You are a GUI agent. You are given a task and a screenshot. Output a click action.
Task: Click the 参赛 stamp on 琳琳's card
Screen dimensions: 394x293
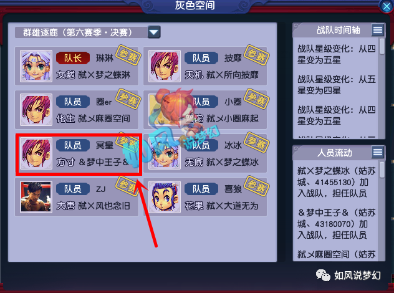click(128, 55)
